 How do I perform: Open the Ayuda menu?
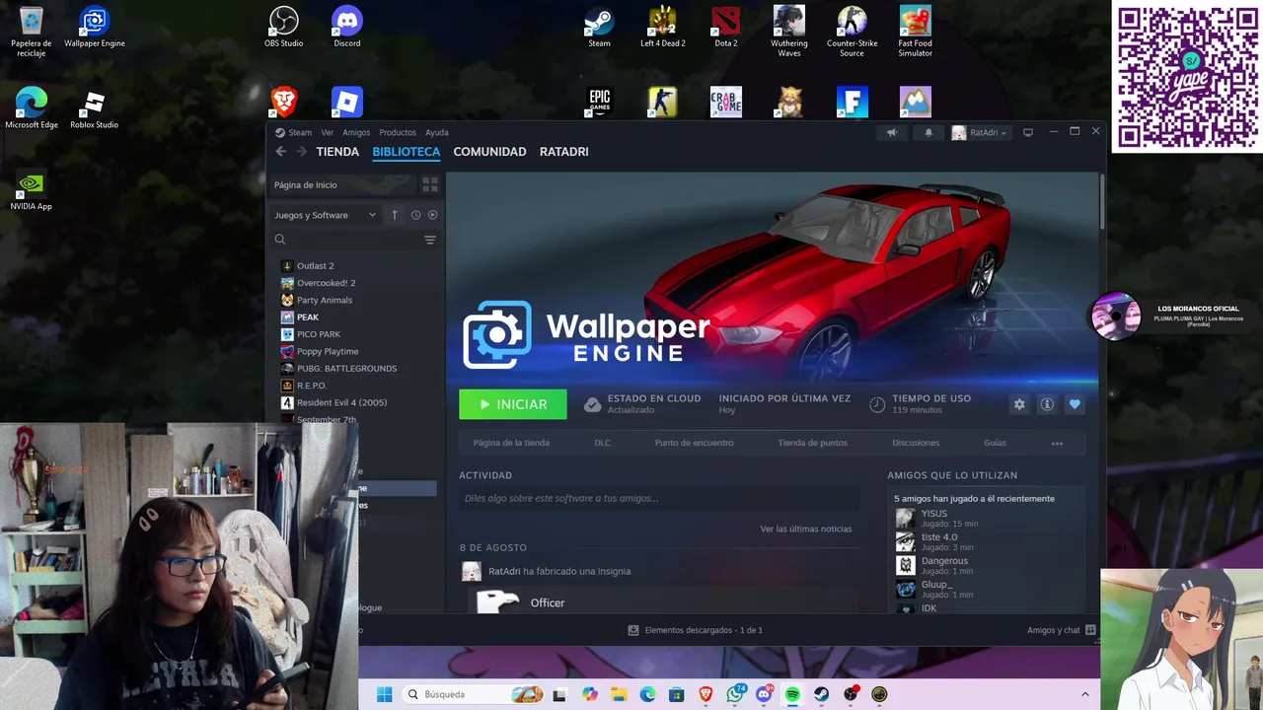pos(437,132)
